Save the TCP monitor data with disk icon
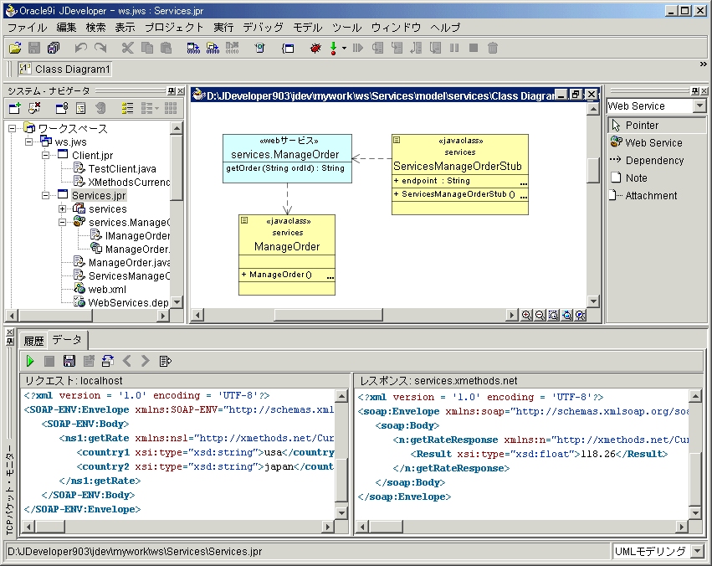The width and height of the screenshot is (712, 566). (x=69, y=361)
